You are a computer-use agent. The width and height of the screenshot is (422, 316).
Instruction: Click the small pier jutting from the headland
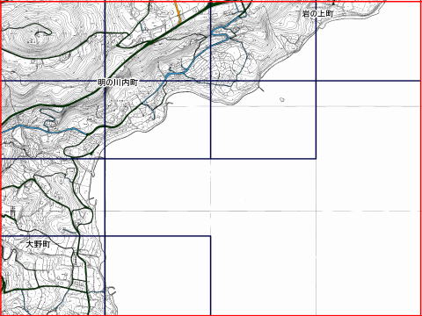point(261,88)
